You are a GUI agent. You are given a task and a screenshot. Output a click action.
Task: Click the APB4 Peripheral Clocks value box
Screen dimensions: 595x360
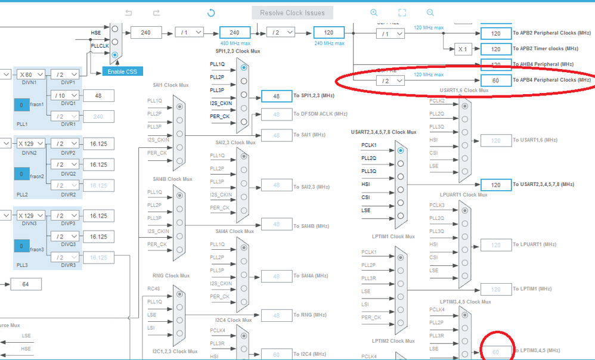point(496,80)
